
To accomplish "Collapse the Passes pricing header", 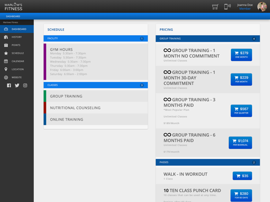I will coord(208,162).
